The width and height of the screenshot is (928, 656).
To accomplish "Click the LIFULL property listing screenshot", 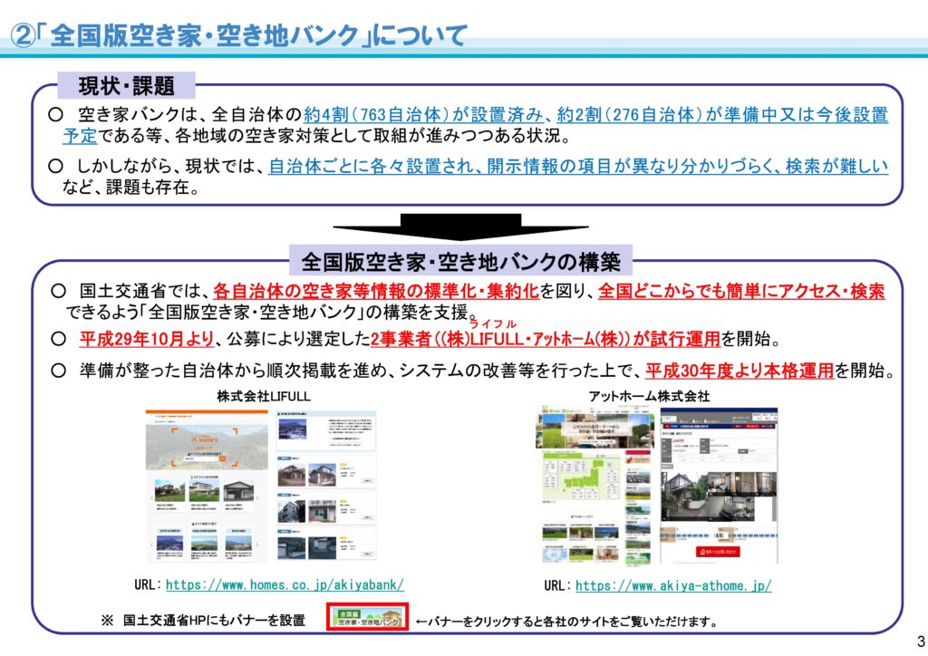I will click(x=325, y=485).
